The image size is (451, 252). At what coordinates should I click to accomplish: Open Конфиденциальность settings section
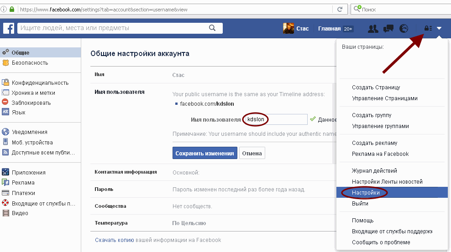coord(40,82)
